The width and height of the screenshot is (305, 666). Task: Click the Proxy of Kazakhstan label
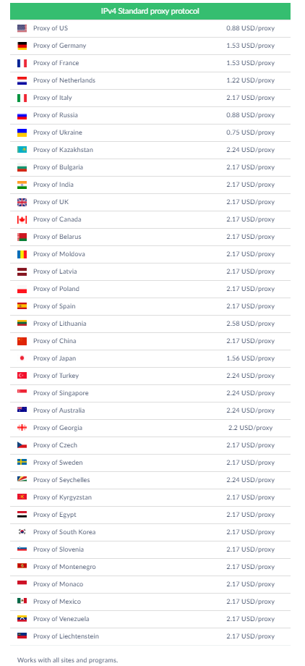coord(63,150)
